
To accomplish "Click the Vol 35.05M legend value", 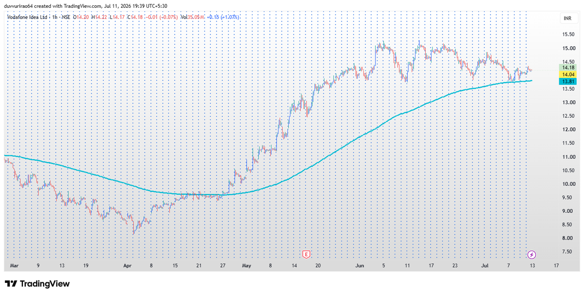I will tap(192, 17).
